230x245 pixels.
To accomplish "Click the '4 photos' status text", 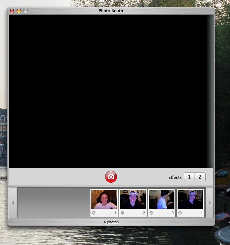I will (x=111, y=222).
